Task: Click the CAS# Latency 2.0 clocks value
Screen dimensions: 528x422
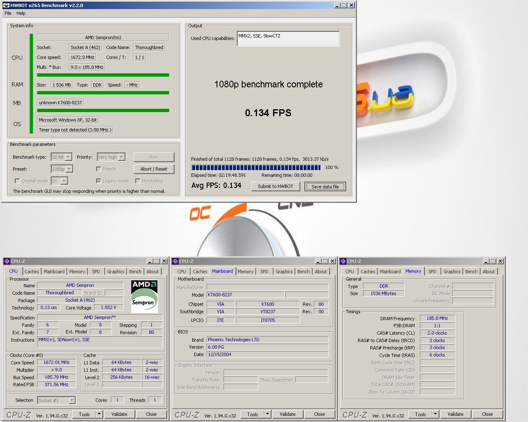Action: 437,333
